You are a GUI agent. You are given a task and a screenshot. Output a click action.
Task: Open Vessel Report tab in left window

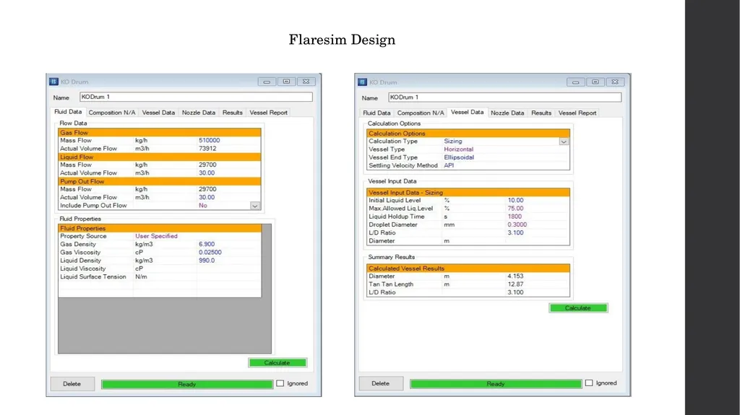tap(269, 113)
